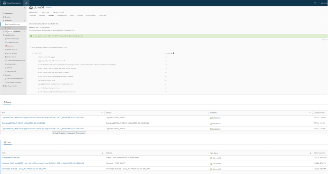Viewport: 328px width, 174px height.
Task: Collapse the left navigation sidebar
Action: 25,8
